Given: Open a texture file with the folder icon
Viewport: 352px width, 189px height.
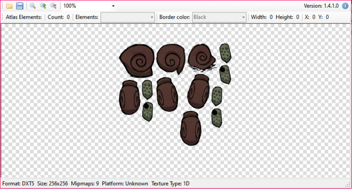Looking at the screenshot, I should point(9,6).
